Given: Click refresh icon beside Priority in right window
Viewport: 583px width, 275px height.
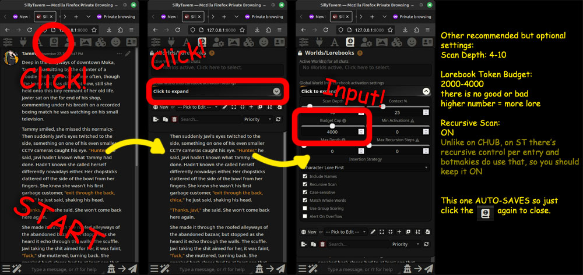Looking at the screenshot, I should click(x=427, y=244).
